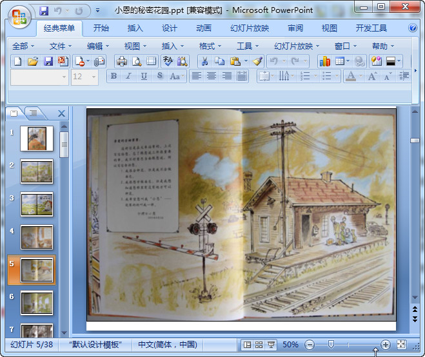The width and height of the screenshot is (425, 357).
Task: Open a file with the folder icon
Action: (33, 61)
